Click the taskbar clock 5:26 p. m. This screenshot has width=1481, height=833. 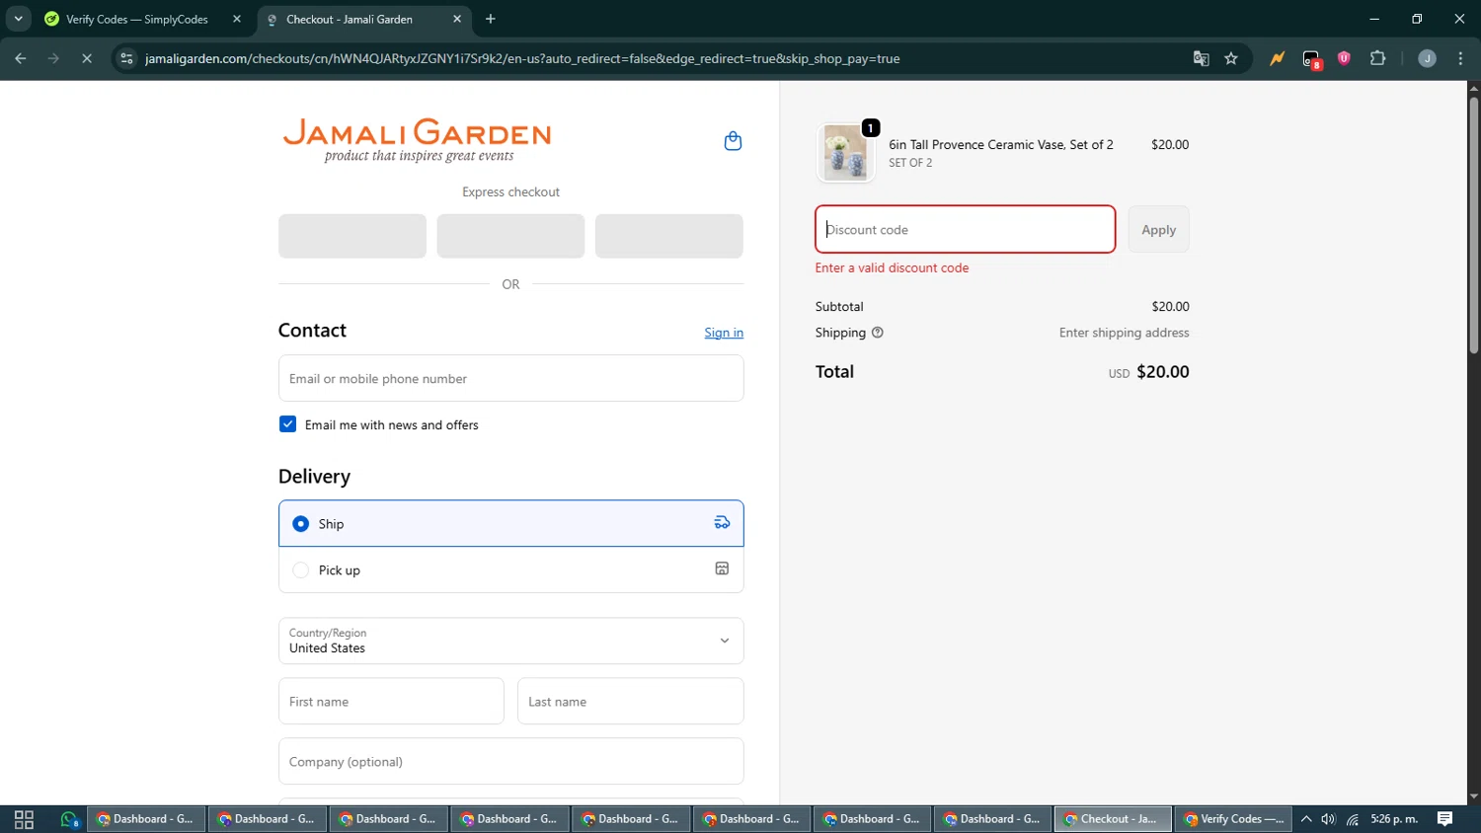(1394, 819)
